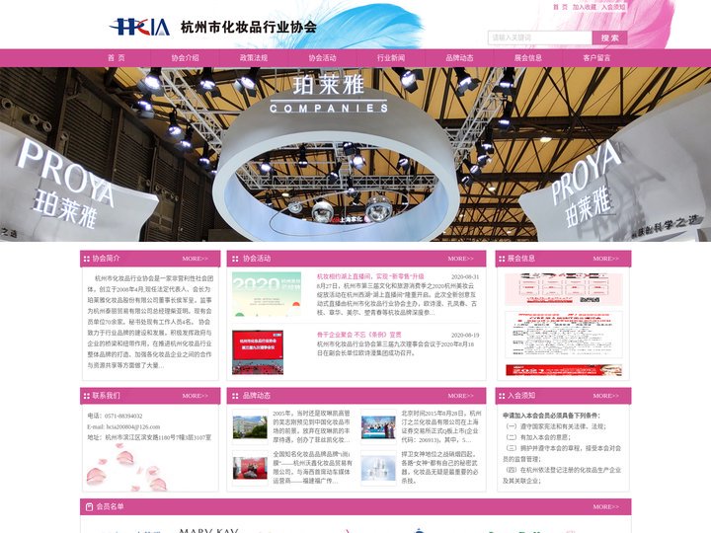Screen dimensions: 711x533
Task: Click the grid icon beside 展会信息 heading
Action: click(x=502, y=259)
